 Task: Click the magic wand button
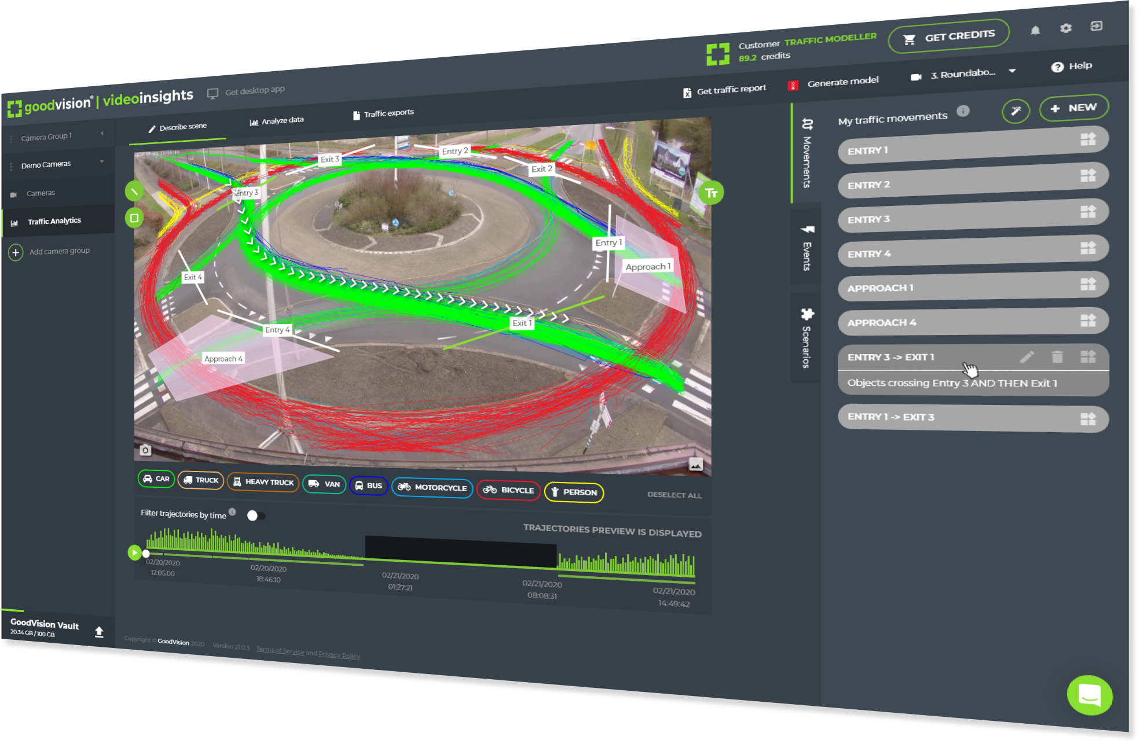pos(1016,111)
